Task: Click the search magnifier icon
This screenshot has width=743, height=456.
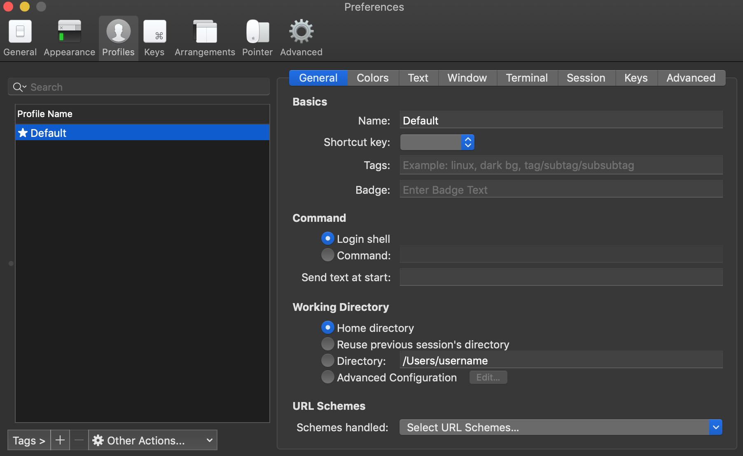Action: tap(19, 87)
